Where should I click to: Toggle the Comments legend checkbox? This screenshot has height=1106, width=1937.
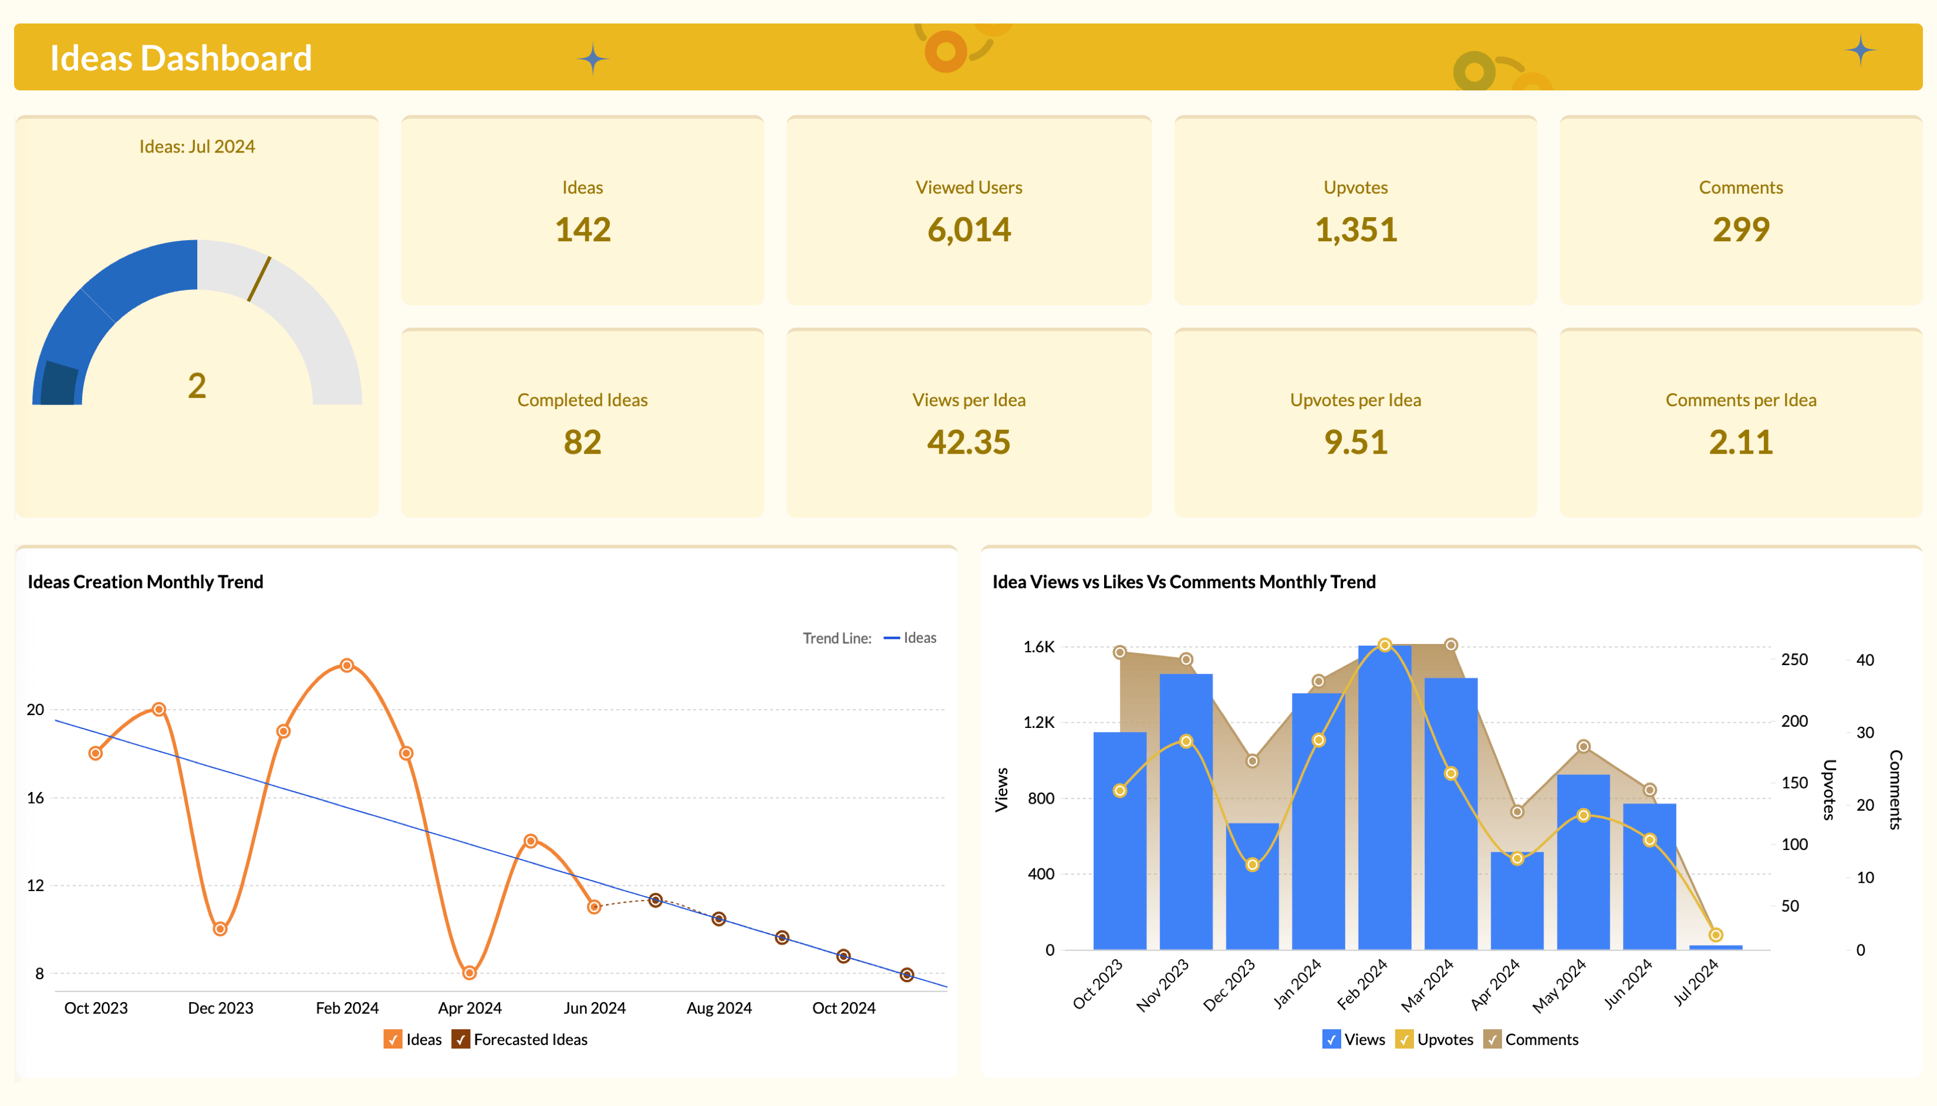[x=1491, y=1039]
